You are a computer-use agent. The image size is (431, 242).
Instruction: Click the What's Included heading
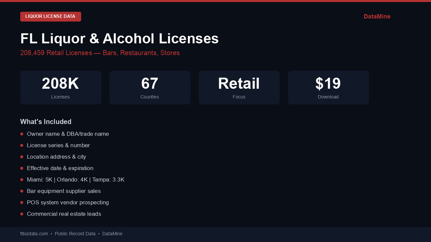(45, 122)
